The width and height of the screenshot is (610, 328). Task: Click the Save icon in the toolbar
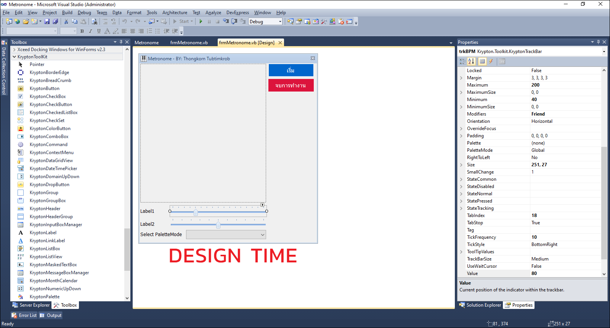[47, 22]
